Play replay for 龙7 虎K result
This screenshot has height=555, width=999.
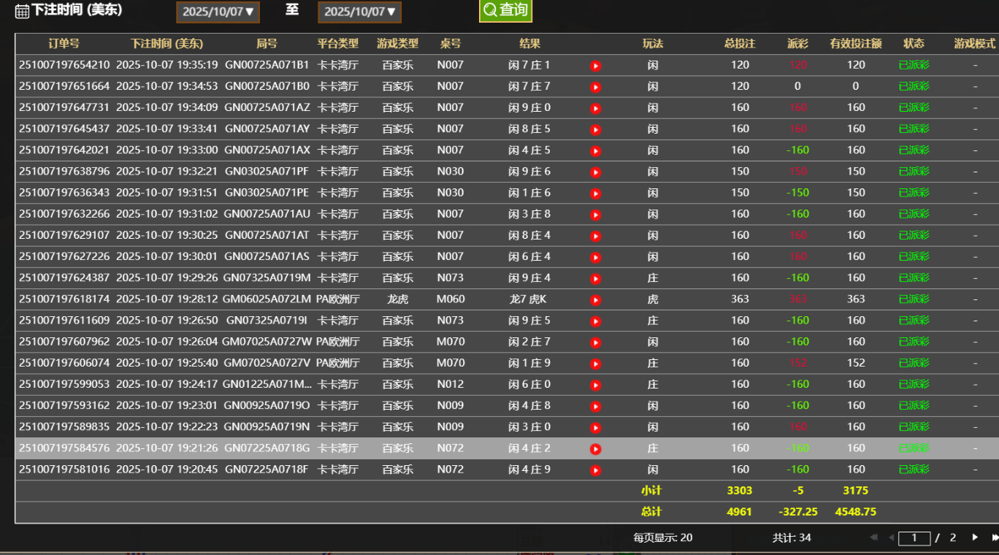click(x=595, y=300)
